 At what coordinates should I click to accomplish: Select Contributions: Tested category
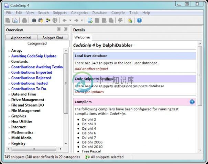point(30,84)
